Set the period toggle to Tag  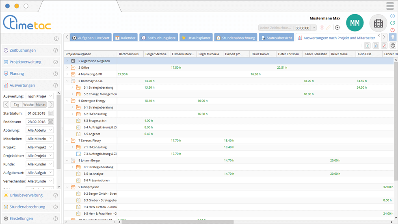[x=17, y=104]
